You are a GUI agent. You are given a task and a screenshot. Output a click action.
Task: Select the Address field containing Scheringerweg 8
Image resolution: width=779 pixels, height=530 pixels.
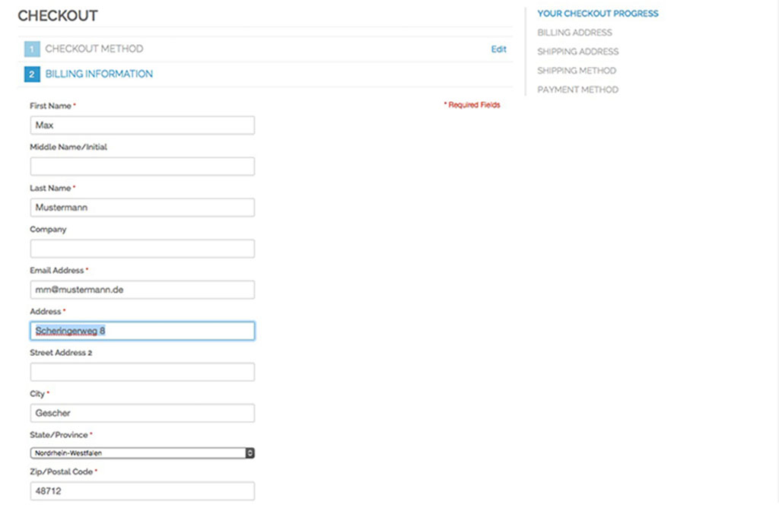pyautogui.click(x=141, y=330)
